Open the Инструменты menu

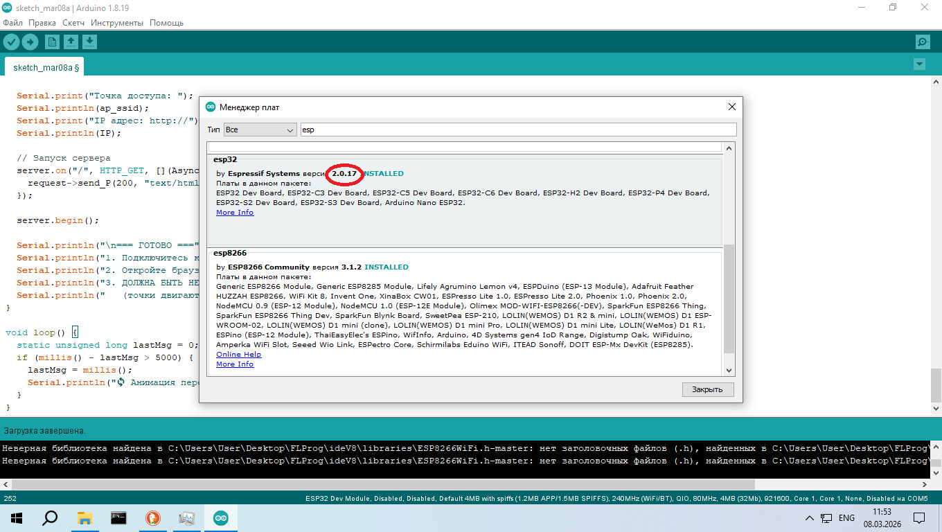click(116, 23)
